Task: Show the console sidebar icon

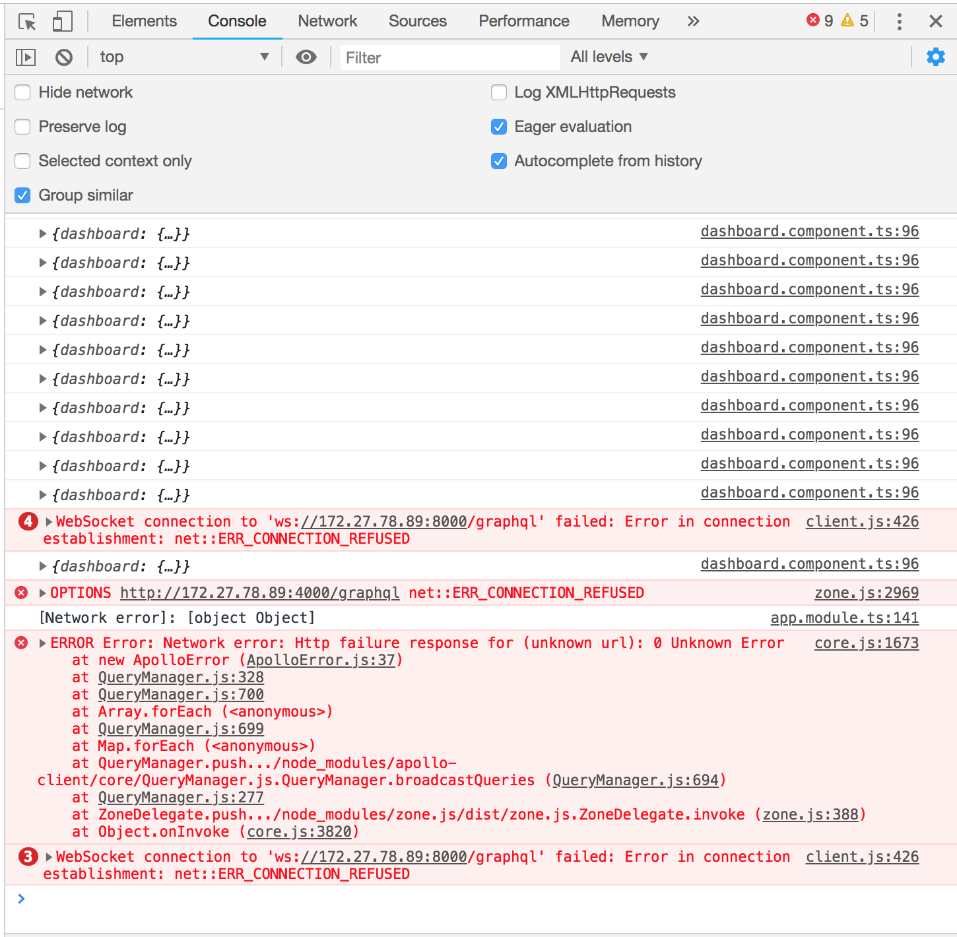Action: 26,57
